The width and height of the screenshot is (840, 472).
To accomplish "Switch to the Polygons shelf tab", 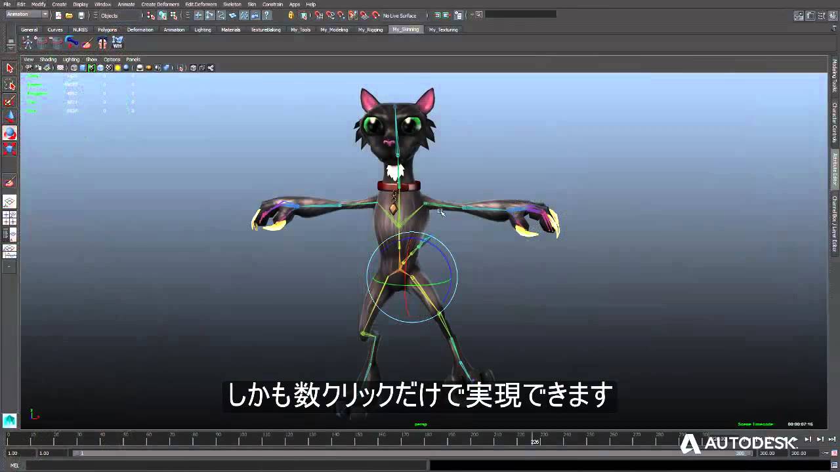I will [x=107, y=29].
